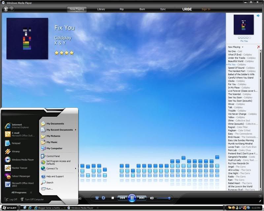Select 'Yellow - Coldplay' in playlist
Screen dimensions: 264x211
[236, 117]
